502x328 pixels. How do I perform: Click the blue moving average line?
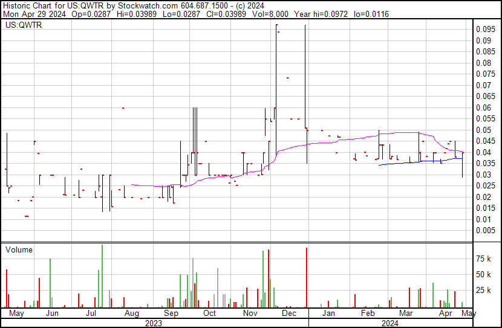[420, 162]
